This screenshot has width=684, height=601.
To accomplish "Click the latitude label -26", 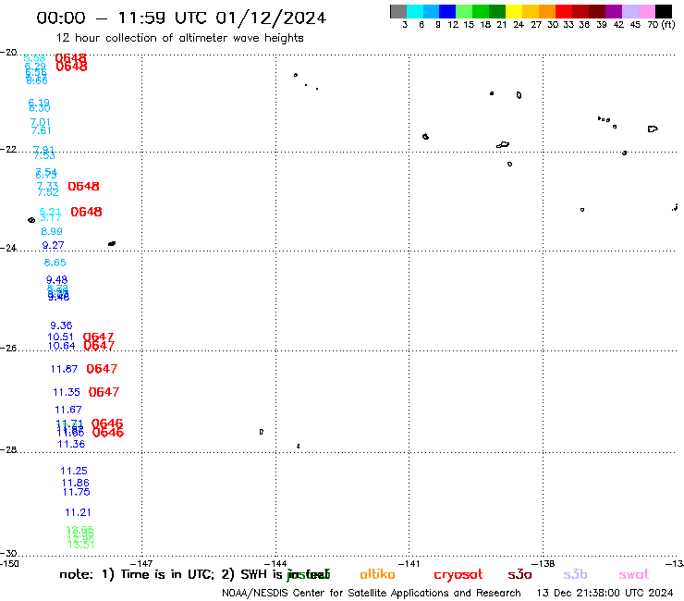I will pyautogui.click(x=8, y=348).
